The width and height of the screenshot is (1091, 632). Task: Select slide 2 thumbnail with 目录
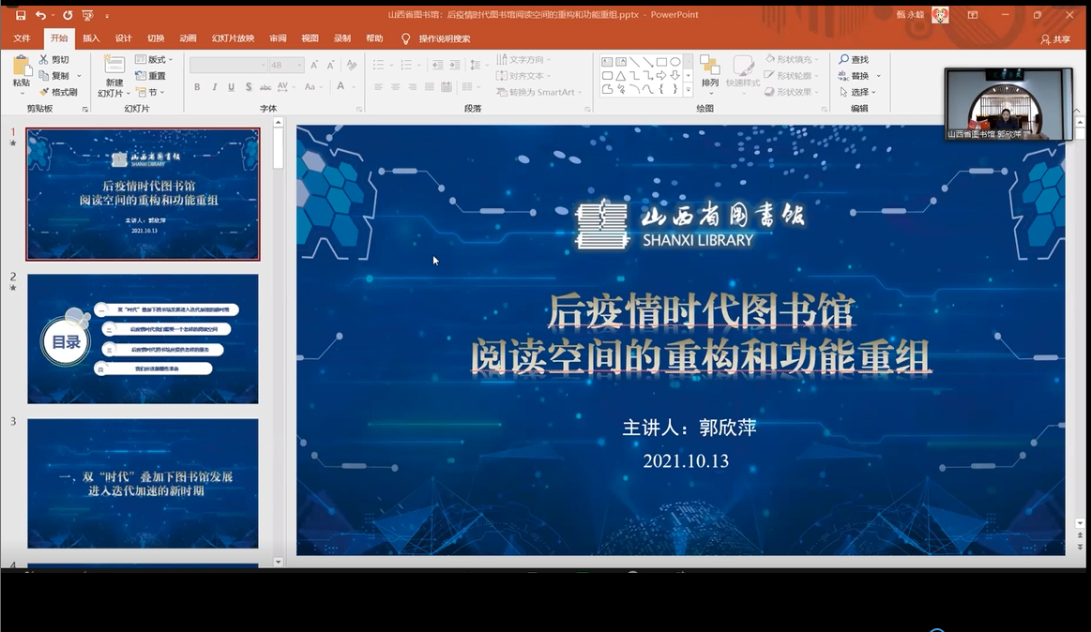coord(143,339)
